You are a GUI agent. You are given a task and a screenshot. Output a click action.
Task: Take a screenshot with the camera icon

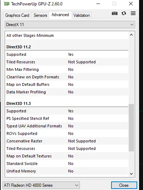coord(115,13)
